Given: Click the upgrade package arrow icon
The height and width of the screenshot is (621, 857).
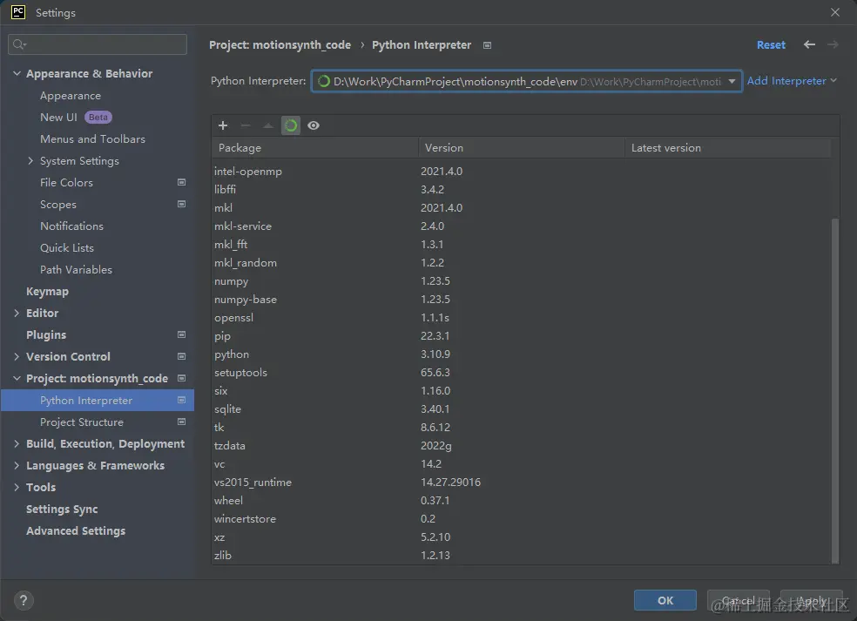Looking at the screenshot, I should (268, 125).
